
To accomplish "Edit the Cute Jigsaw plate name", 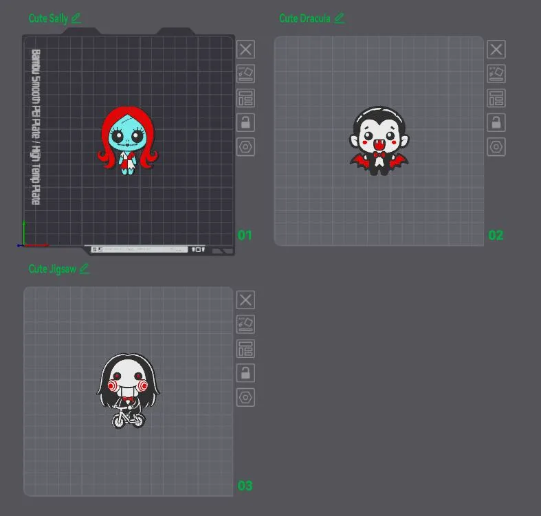I will point(84,269).
